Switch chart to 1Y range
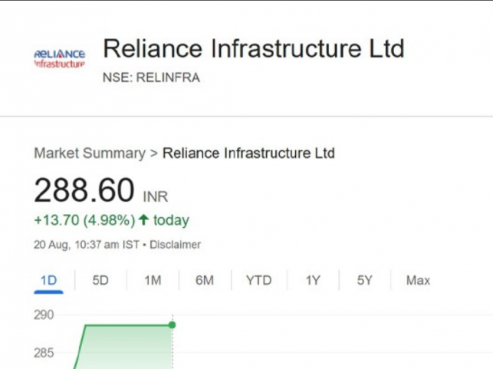This screenshot has width=493, height=369. (x=312, y=281)
